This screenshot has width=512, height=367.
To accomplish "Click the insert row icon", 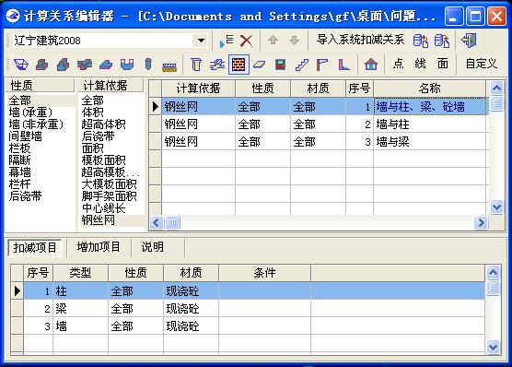I will [226, 41].
